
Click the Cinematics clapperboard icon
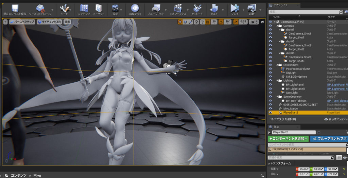coord(178,8)
